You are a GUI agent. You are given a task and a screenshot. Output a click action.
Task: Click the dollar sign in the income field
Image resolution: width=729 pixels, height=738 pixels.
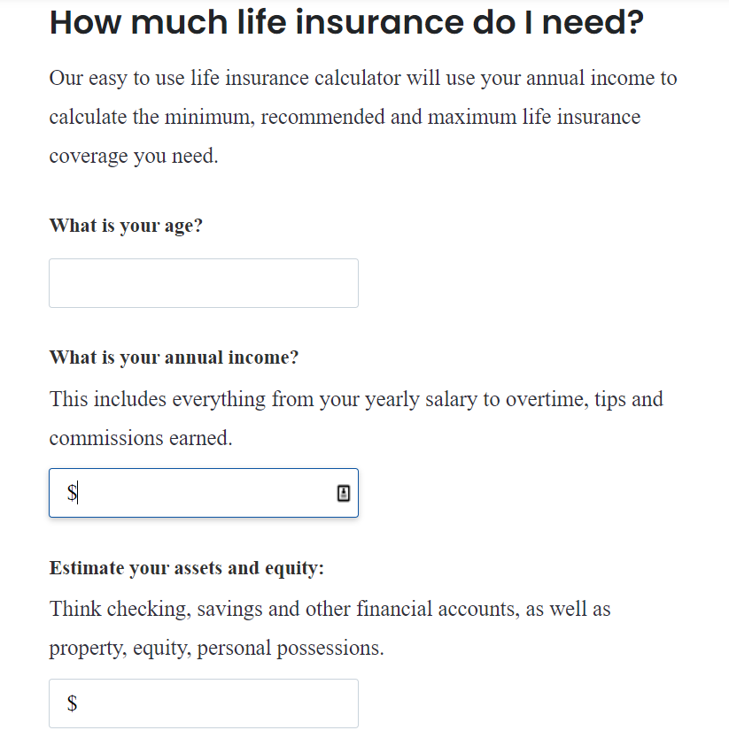(72, 493)
